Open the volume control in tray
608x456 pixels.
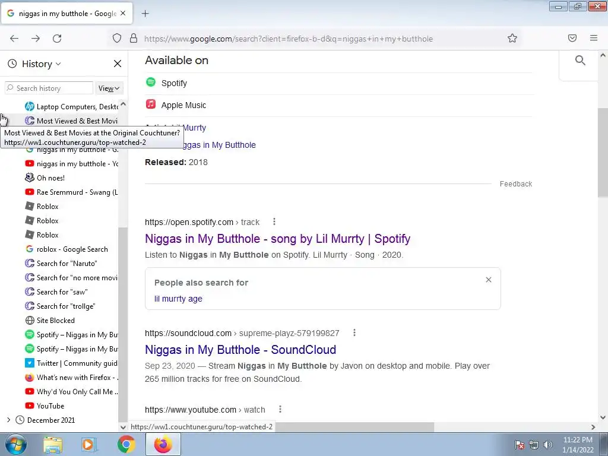click(548, 445)
